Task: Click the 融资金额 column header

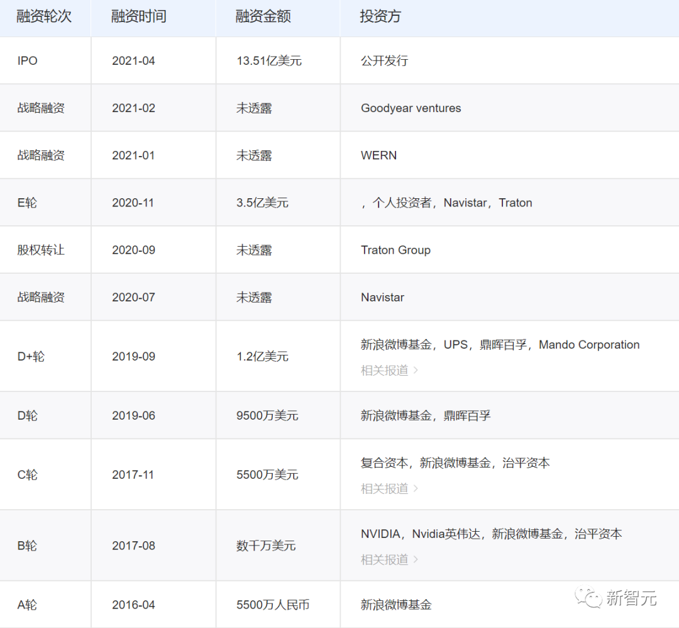Action: (263, 16)
